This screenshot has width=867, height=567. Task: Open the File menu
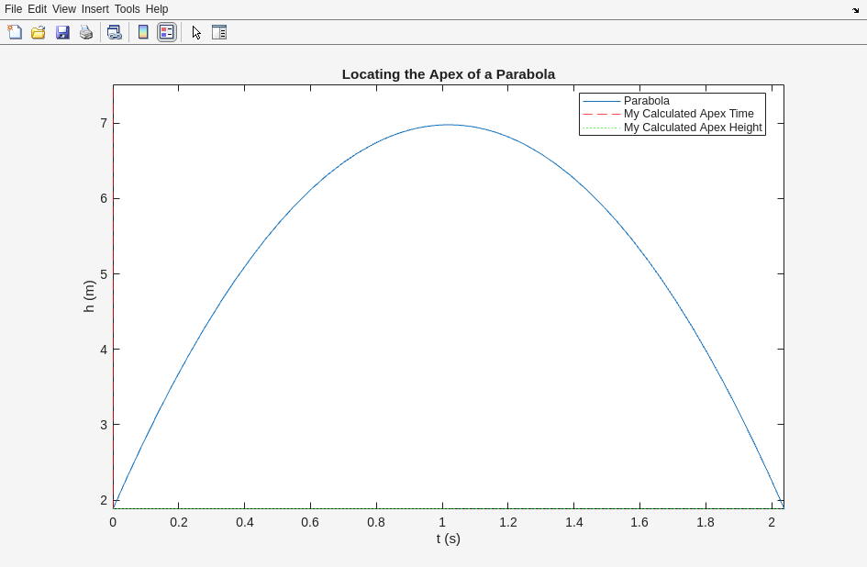[x=13, y=9]
